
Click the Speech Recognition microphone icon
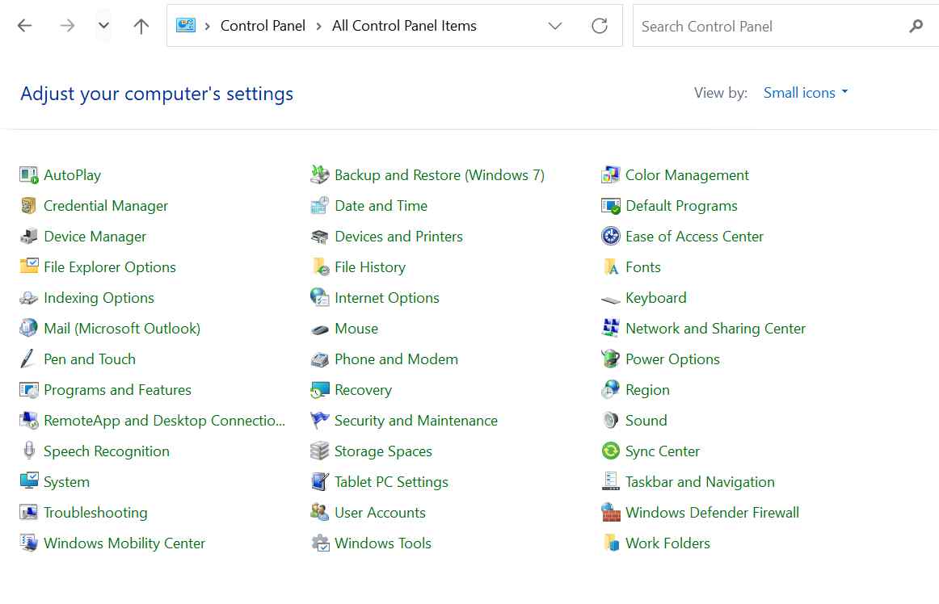[x=29, y=451]
